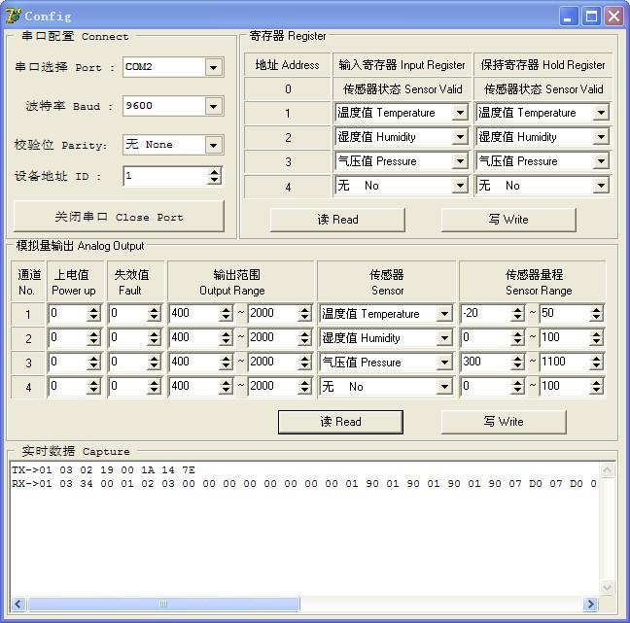Click the Config application title icon

[x=14, y=16]
